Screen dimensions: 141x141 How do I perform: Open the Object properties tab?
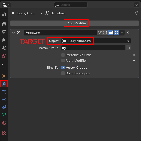click(4, 76)
